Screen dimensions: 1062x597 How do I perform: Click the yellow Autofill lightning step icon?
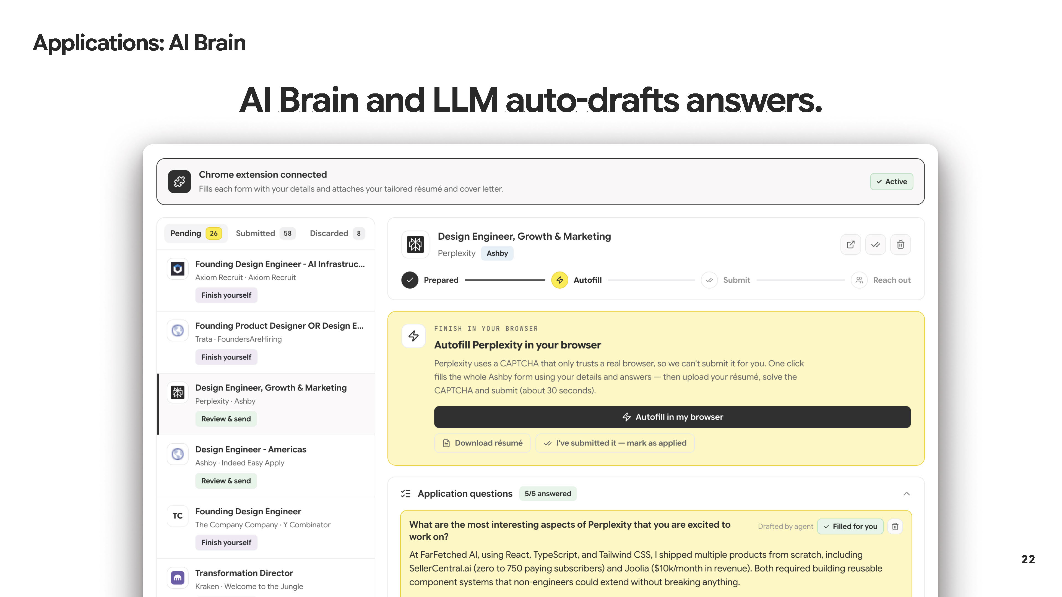(x=559, y=280)
